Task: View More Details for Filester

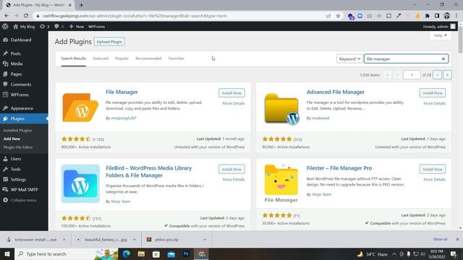Action: 434,180
